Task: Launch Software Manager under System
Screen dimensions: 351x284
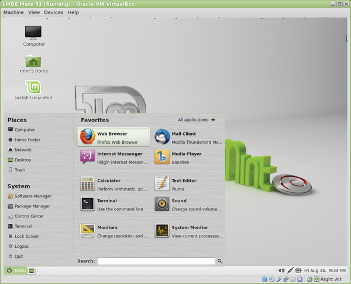Action: 30,196
